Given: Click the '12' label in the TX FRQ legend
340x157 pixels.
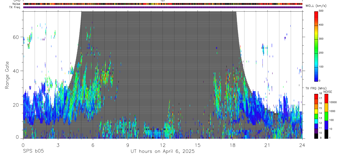Looking at the screenshot, I should click(320, 123).
